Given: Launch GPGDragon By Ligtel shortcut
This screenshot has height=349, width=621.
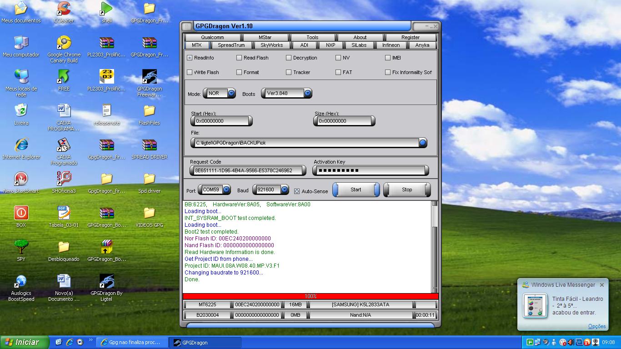Looking at the screenshot, I should (x=106, y=288).
